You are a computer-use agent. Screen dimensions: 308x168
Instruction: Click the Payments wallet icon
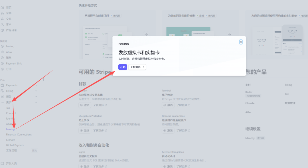[x=2, y=85]
